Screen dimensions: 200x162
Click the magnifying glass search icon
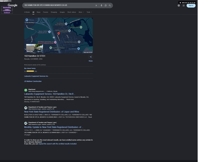coord(110,6)
